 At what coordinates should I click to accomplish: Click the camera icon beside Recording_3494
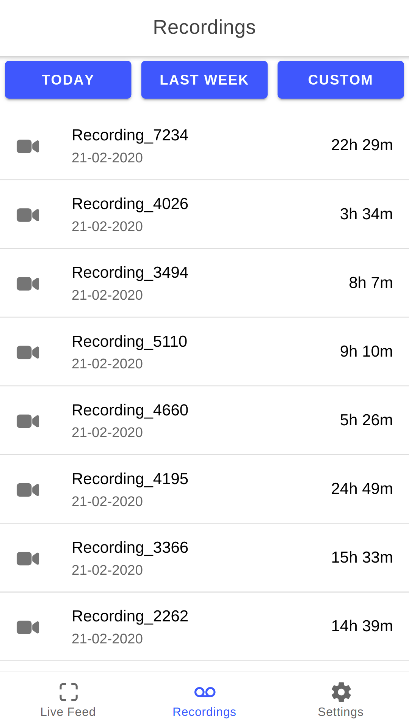(28, 284)
